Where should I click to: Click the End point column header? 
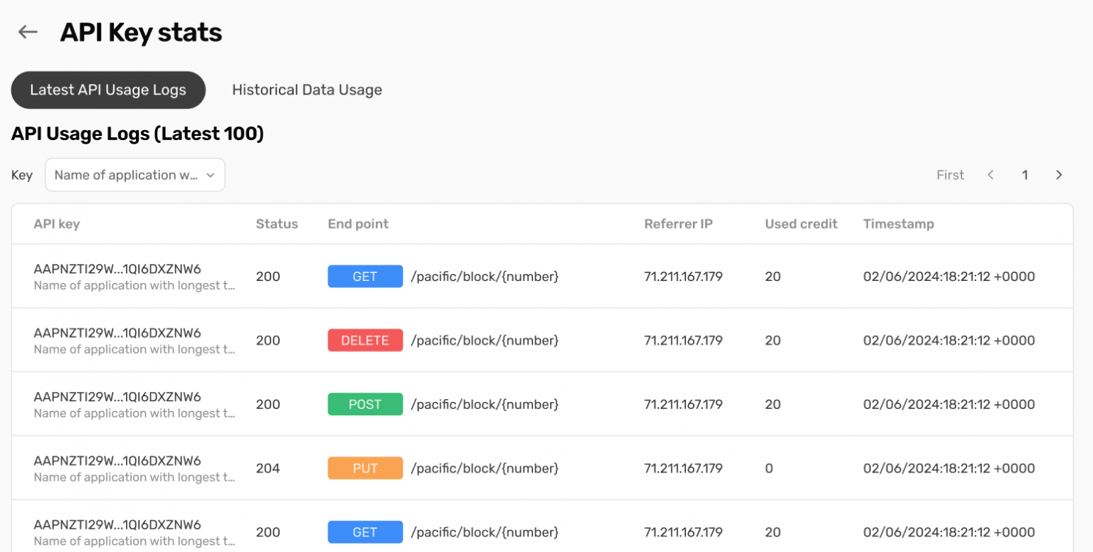(x=358, y=224)
